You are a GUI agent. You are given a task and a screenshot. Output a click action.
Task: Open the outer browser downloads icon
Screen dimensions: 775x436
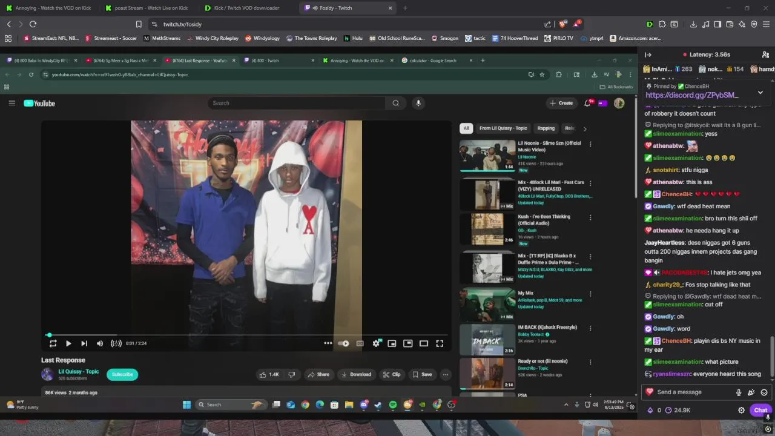(x=693, y=24)
